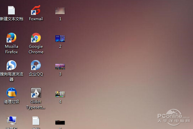This screenshot has width=193, height=129.
Task: Click the Mozilla Firefox label text
Action: coord(12,49)
